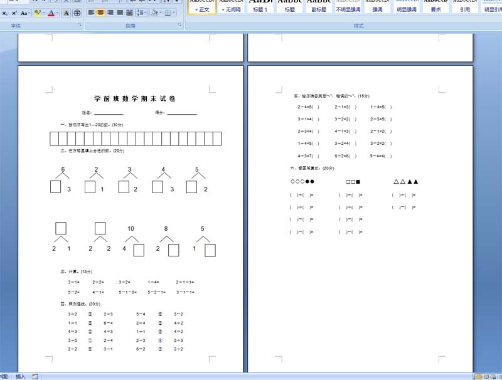Open font color dropdown arrow
The height and width of the screenshot is (380, 502).
[57, 13]
